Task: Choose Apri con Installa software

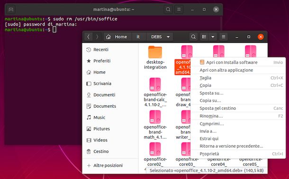Action: coord(238,63)
